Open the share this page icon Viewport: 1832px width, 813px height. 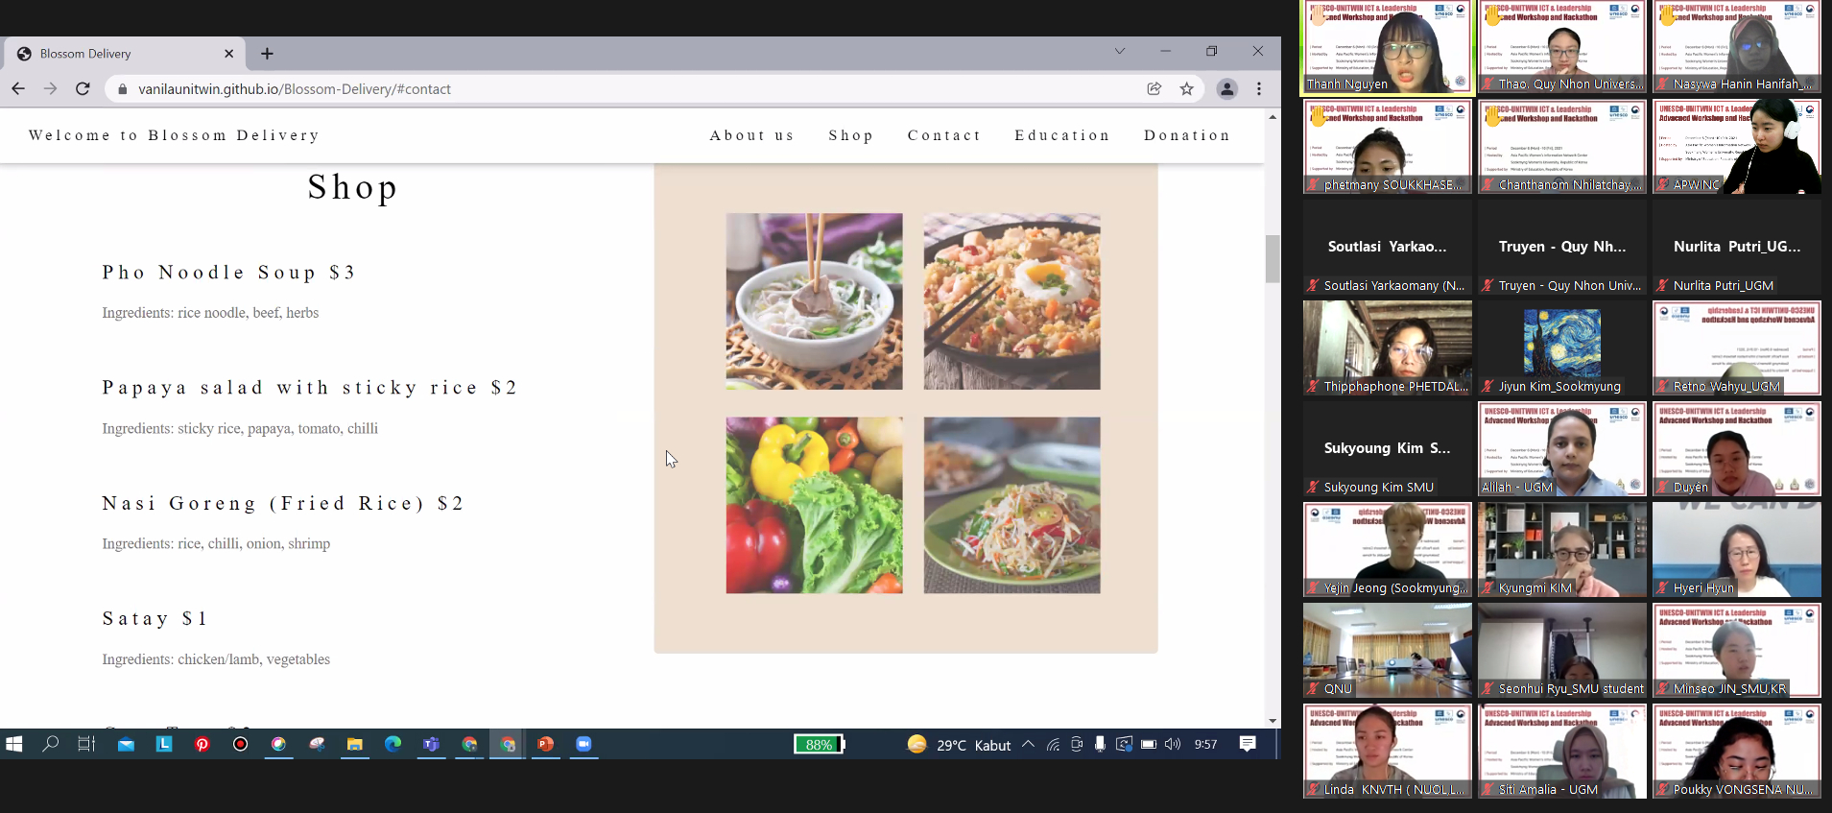[1154, 88]
